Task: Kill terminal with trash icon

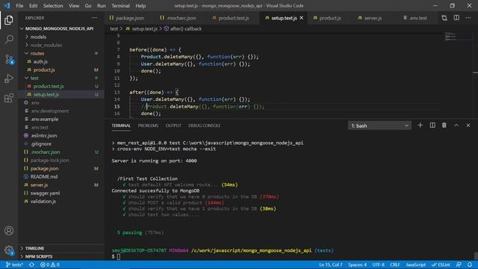Action: tap(444, 126)
